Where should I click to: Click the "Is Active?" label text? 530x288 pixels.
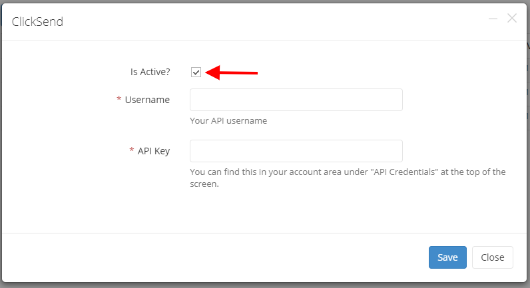click(x=150, y=72)
